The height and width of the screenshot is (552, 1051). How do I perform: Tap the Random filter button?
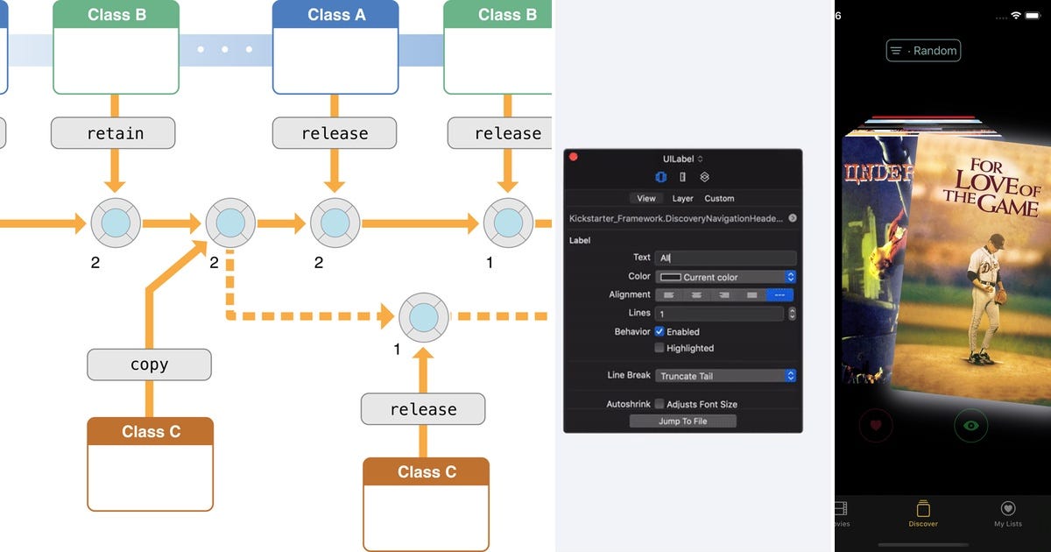click(923, 51)
